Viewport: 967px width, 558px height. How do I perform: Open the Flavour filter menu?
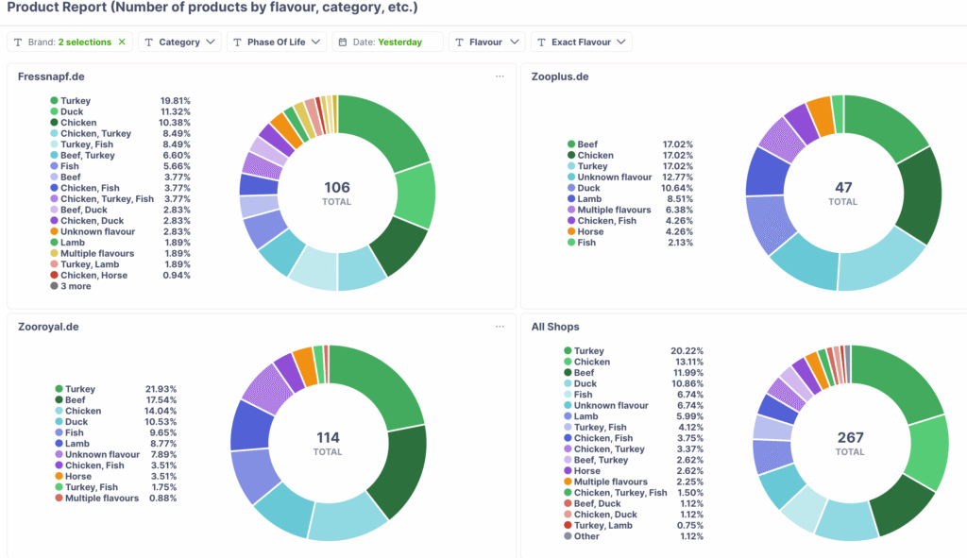pos(486,42)
